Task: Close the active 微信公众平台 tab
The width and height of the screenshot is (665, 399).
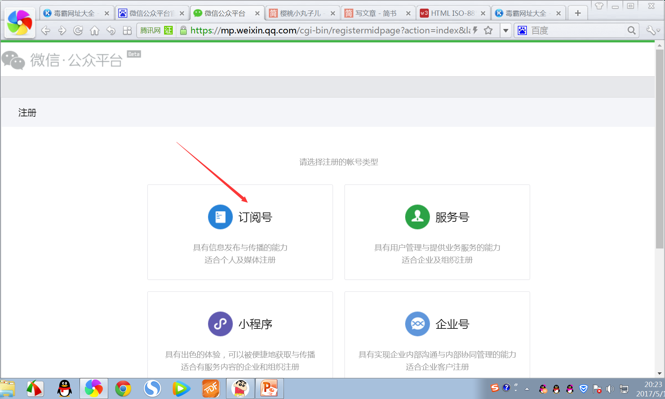Action: (x=257, y=14)
